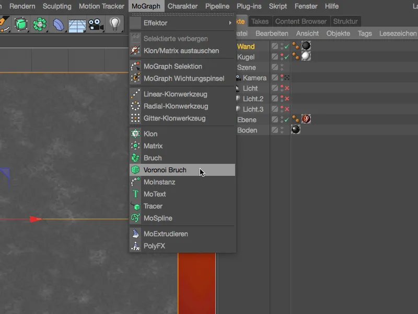Image resolution: width=418 pixels, height=314 pixels.
Task: Toggle visibility dots for Kamera
Action: [x=282, y=77]
